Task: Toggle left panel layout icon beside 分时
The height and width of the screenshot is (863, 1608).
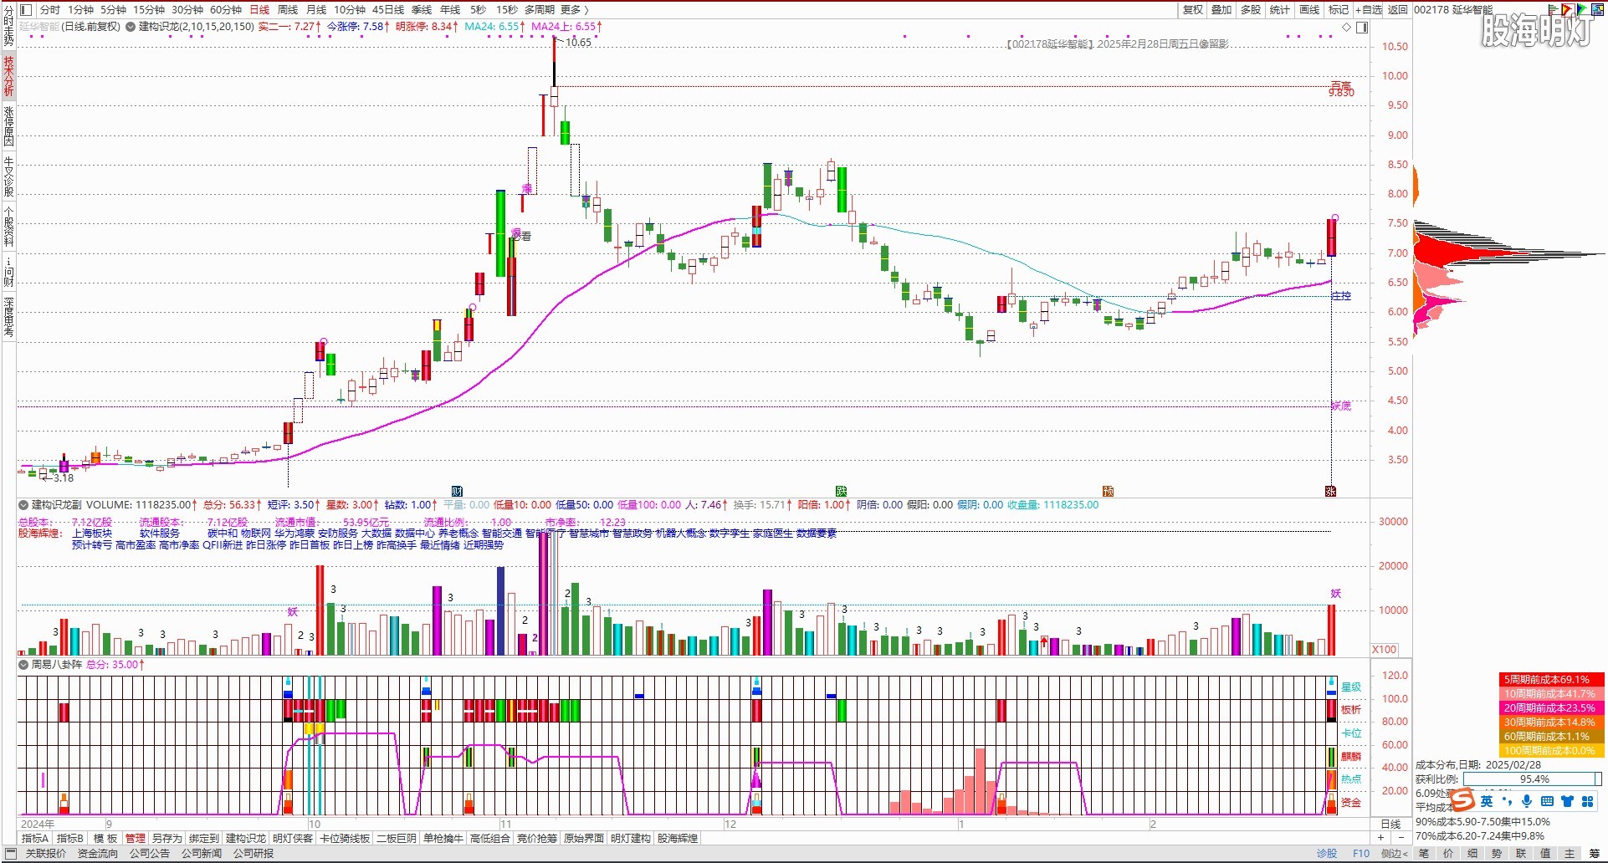Action: pos(26,10)
